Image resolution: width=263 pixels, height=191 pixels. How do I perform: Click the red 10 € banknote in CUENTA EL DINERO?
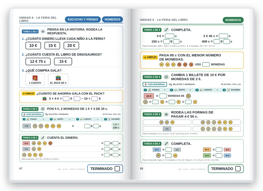tap(26, 143)
